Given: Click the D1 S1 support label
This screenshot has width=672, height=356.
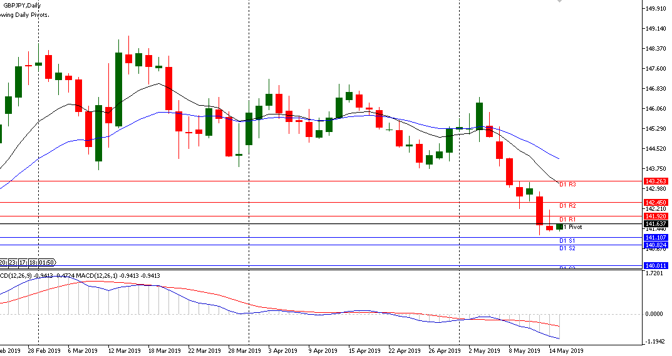Looking at the screenshot, I should [x=567, y=241].
